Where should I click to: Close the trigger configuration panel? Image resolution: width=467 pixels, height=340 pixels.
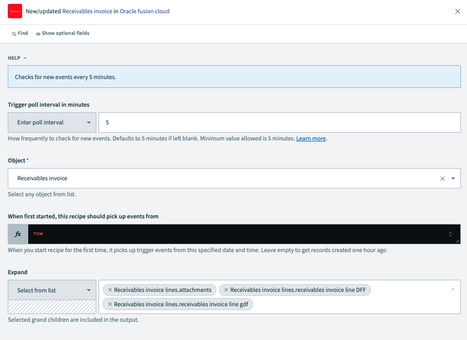click(458, 12)
